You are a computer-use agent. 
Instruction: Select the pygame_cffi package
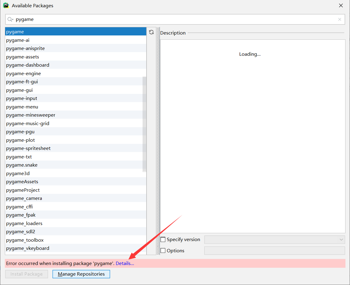[76, 207]
